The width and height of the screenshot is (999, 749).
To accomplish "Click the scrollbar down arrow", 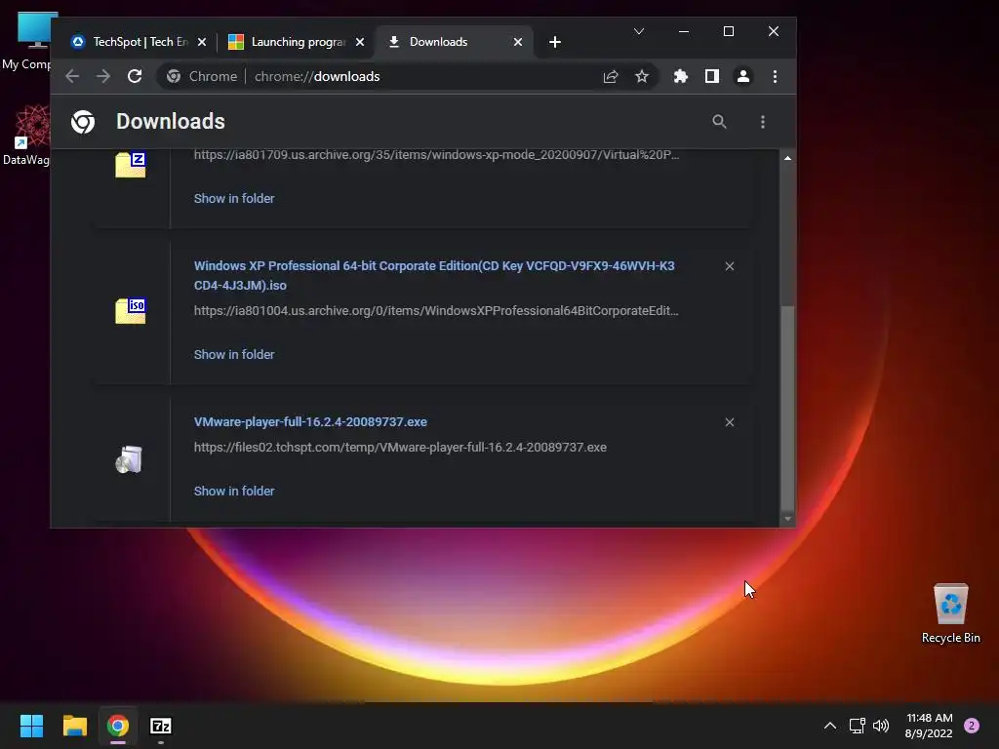I will 787,519.
